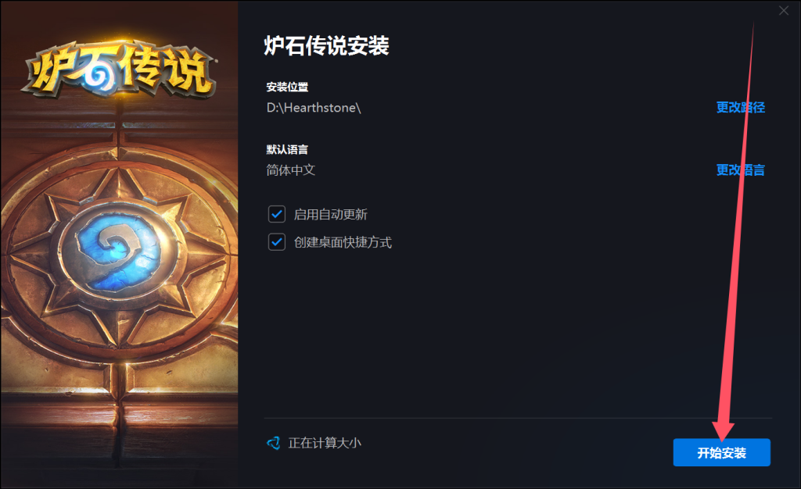The height and width of the screenshot is (489, 801).
Task: Click the blue Hearthstone swirl emblem
Action: click(118, 251)
